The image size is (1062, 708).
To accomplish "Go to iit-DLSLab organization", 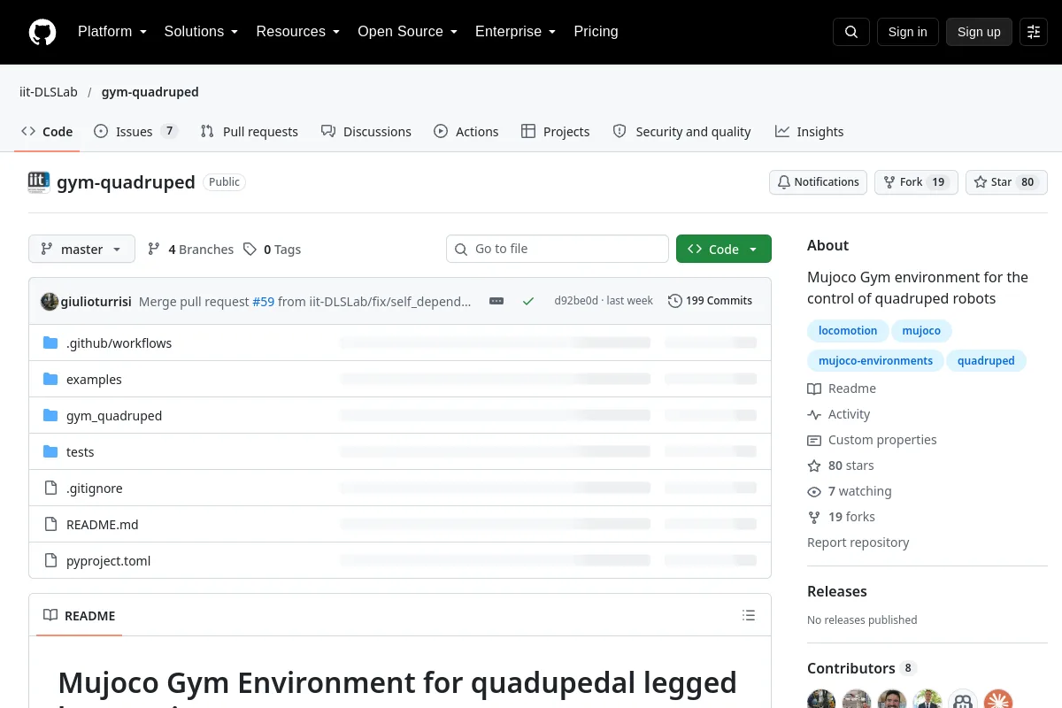I will [49, 92].
